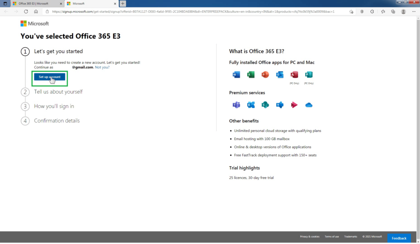Click the Teams service icon
420x244 pixels.
(236, 105)
